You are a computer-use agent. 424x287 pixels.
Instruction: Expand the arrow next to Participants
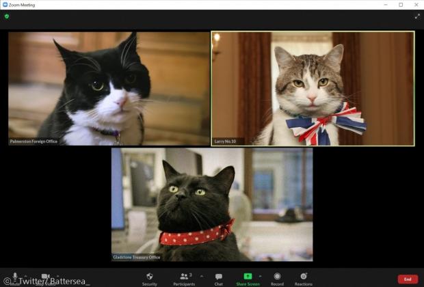click(202, 276)
